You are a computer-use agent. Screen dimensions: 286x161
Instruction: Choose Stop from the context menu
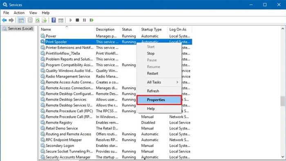pyautogui.click(x=159, y=54)
